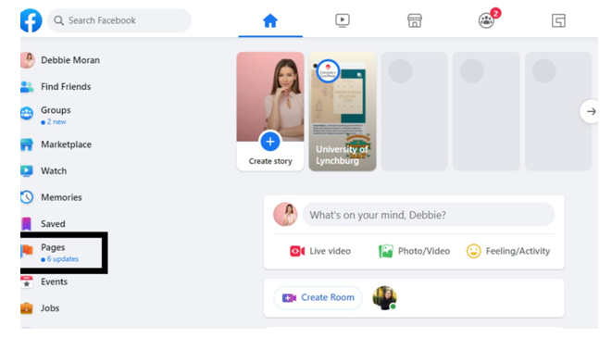Select the Jobs label

50,308
